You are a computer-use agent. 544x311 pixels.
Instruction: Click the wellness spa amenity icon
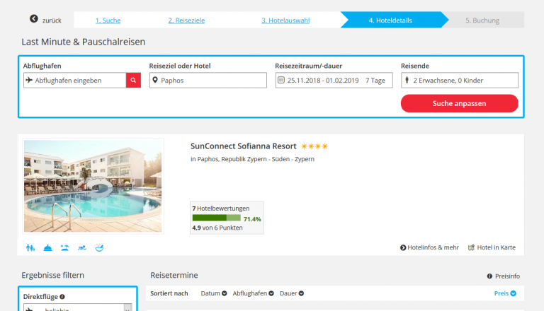tap(99, 247)
